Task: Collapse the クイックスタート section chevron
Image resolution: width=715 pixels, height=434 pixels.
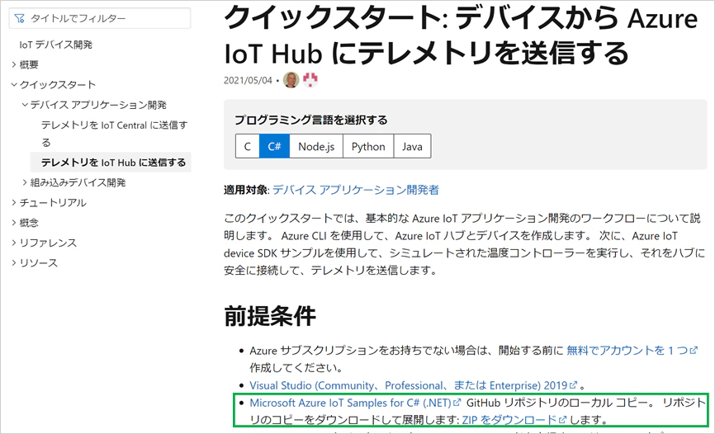Action: pos(14,85)
